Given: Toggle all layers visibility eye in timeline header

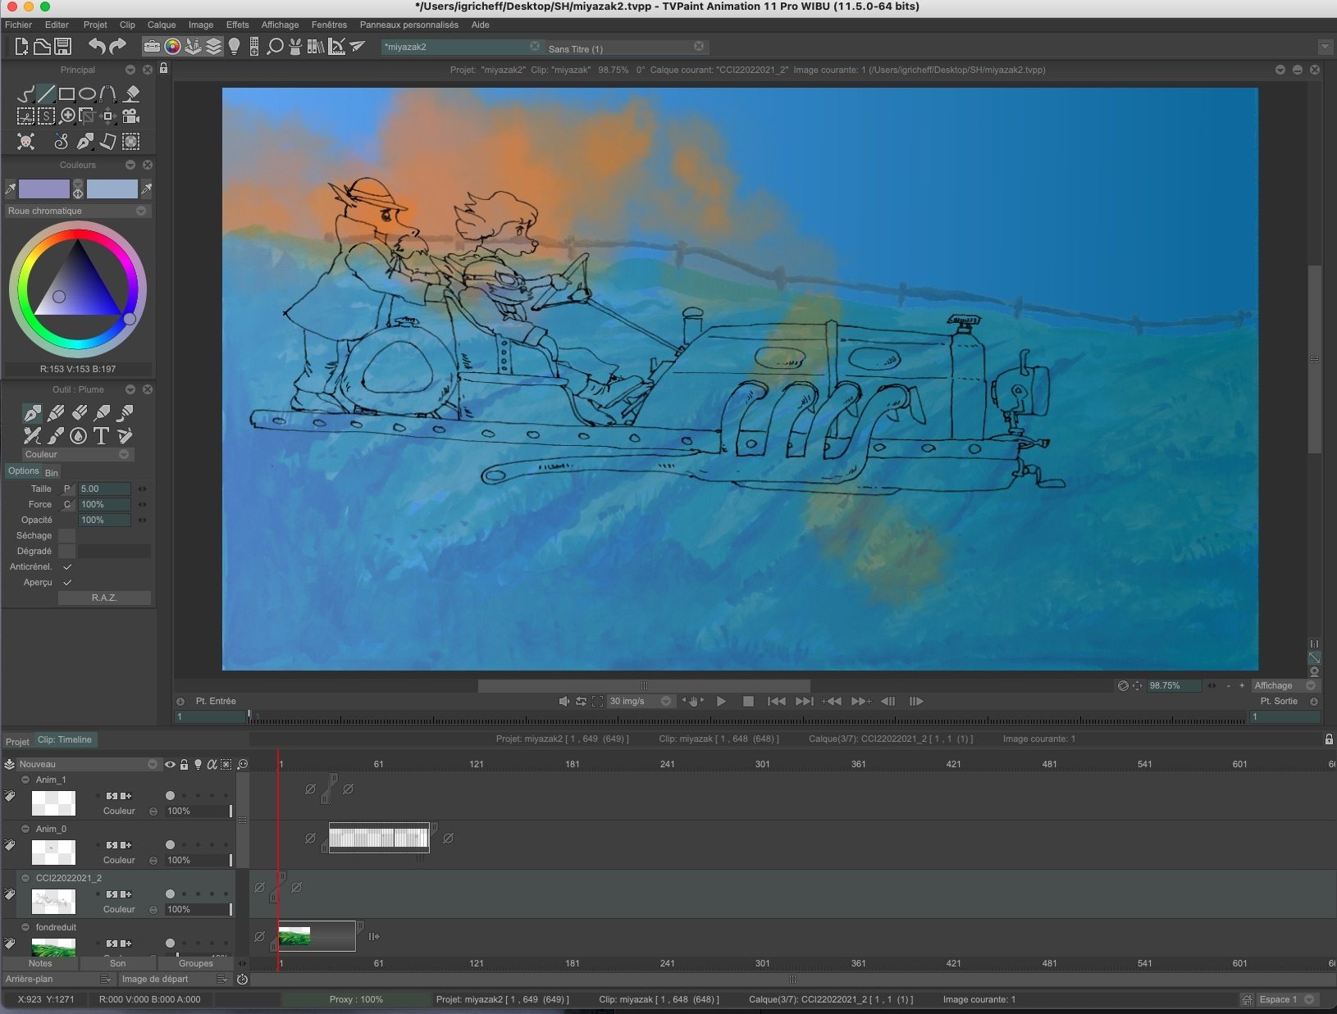Looking at the screenshot, I should [x=170, y=764].
